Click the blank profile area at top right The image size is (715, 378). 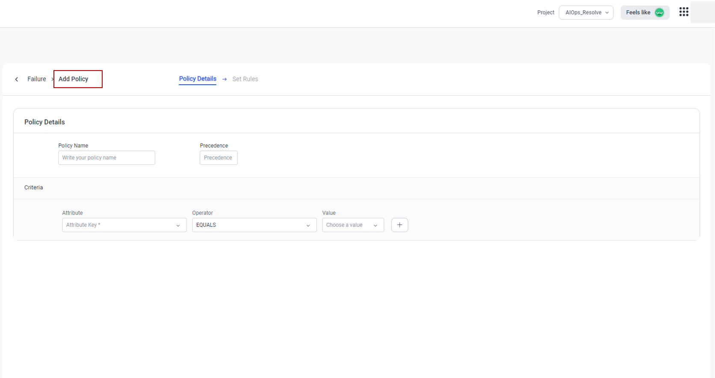click(702, 12)
